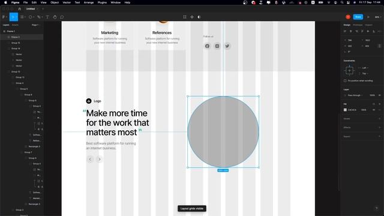Click Align vertical centers icon

tap(368, 31)
